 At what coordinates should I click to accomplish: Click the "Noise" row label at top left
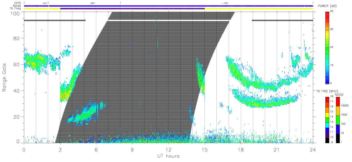coord(17,6)
